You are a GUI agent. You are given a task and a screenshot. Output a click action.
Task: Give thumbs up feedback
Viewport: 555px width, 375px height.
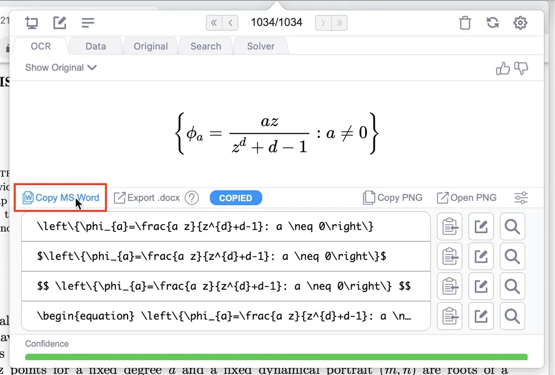(x=503, y=68)
